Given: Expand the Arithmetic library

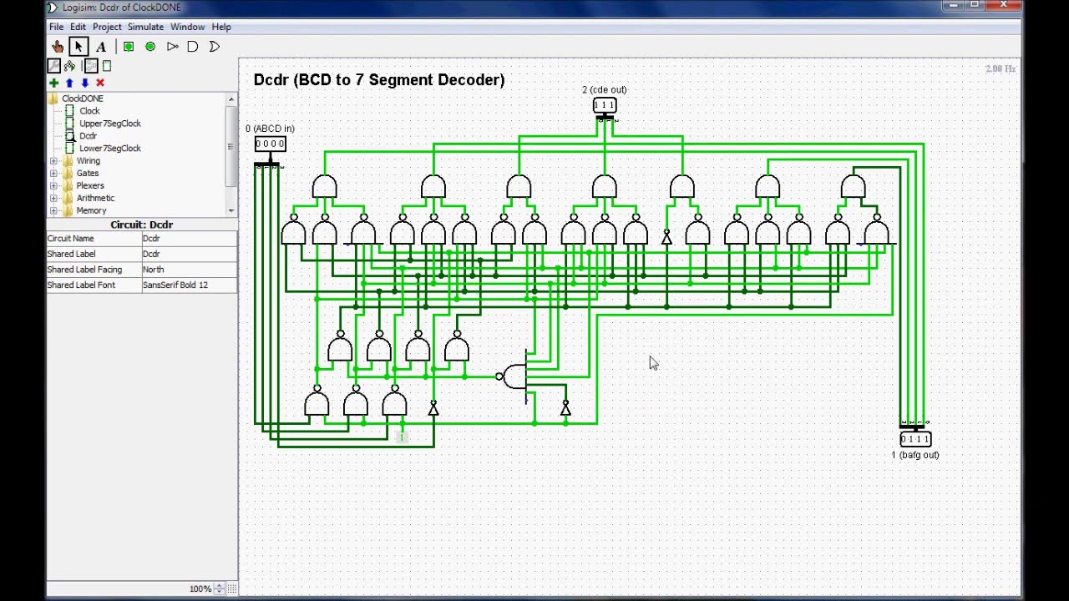Looking at the screenshot, I should click(54, 199).
